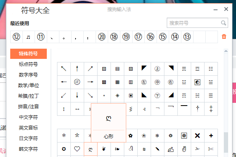Click the search symbols input field
The image size is (236, 157).
[x=197, y=23]
